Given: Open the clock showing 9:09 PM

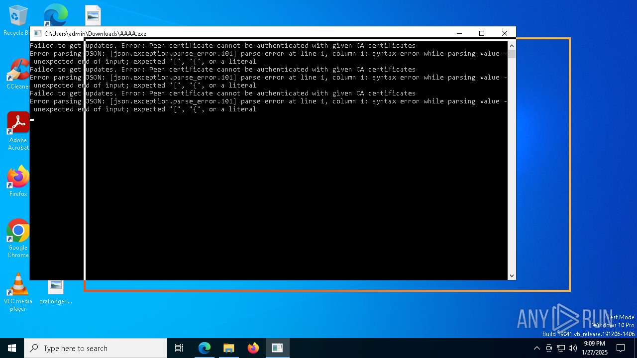Looking at the screenshot, I should 595,348.
